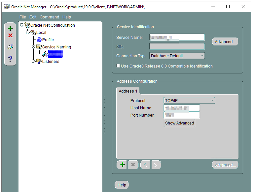Open the Protocol TCP/IP dropdown
Image resolution: width=254 pixels, height=192 pixels.
coord(189,100)
